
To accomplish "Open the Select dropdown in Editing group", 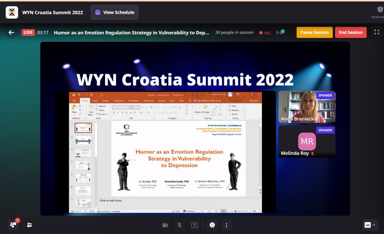I will coord(234,114).
